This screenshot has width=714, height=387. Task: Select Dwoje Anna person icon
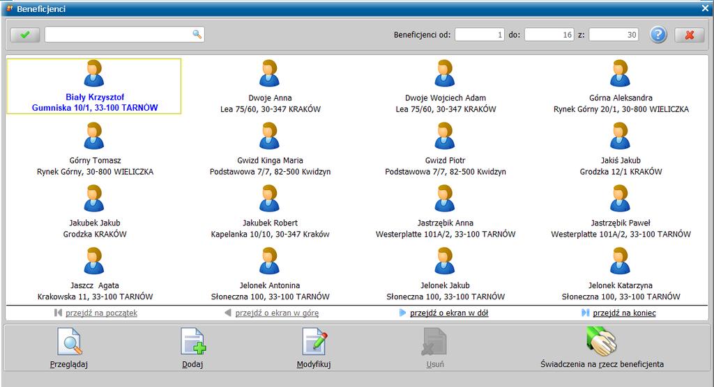pos(269,73)
